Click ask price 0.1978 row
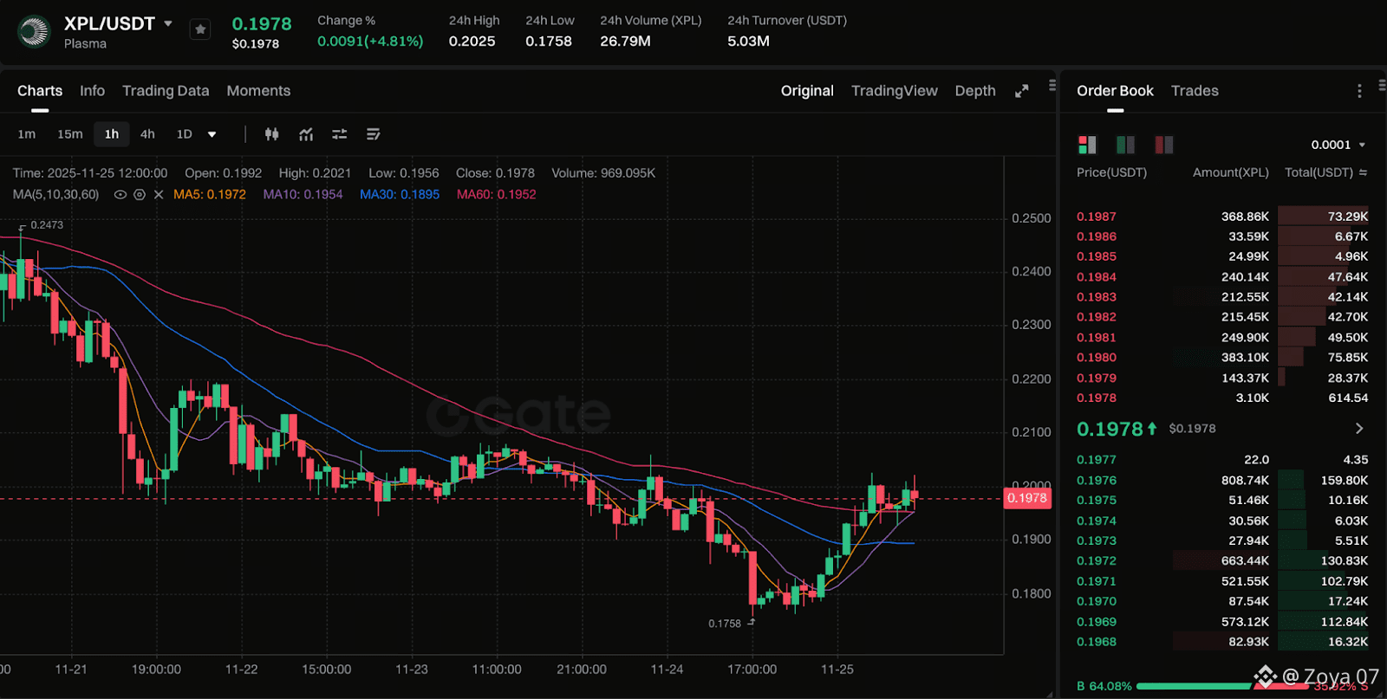Screen dimensions: 1387x699 (x=1222, y=398)
